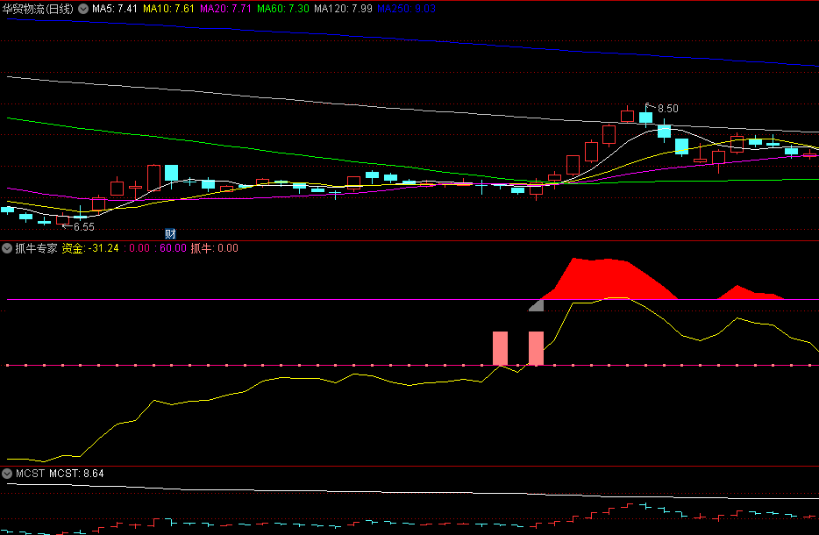This screenshot has height=535, width=819.
Task: Click the MA60: 7.30 label
Action: click(x=283, y=9)
